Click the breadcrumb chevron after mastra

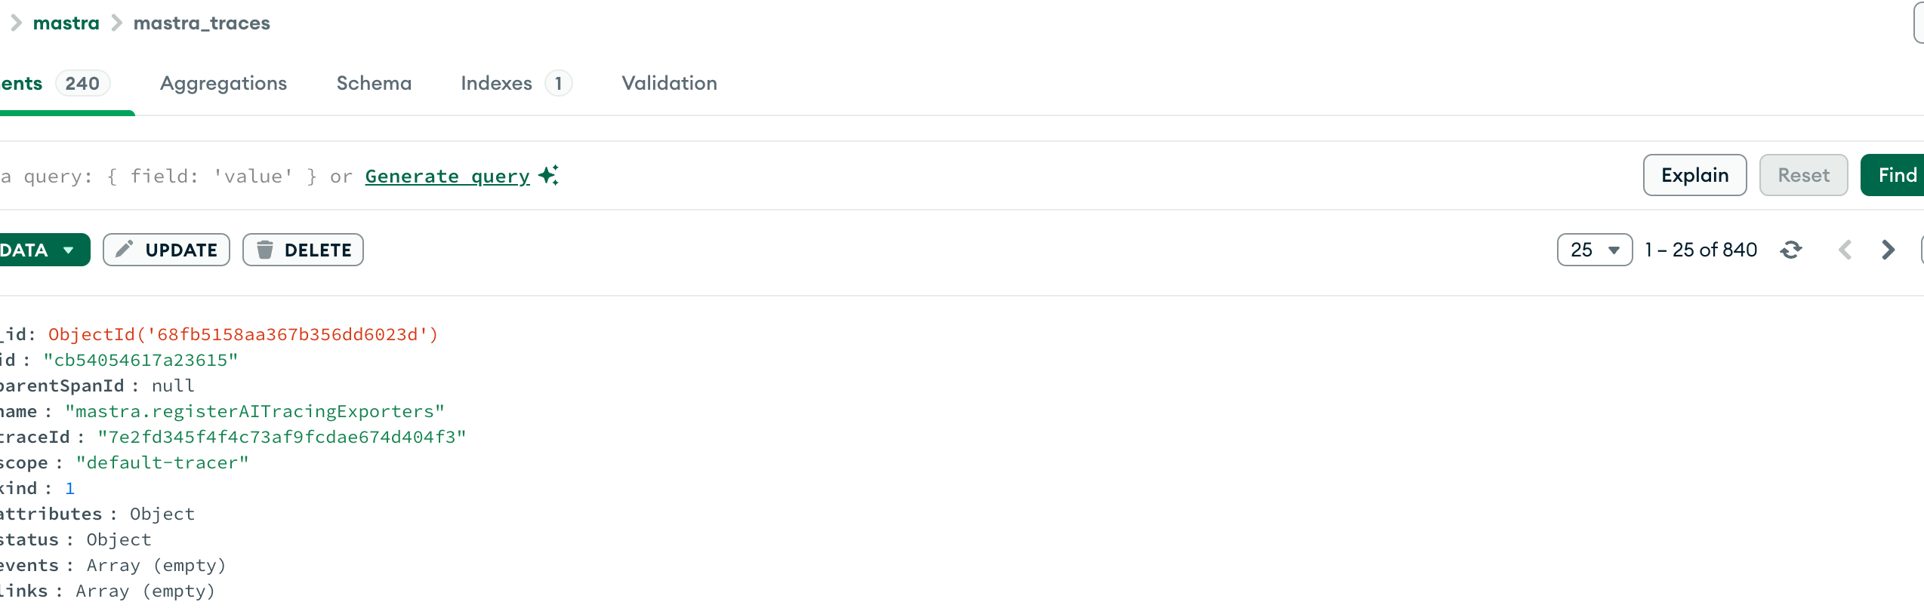point(117,23)
